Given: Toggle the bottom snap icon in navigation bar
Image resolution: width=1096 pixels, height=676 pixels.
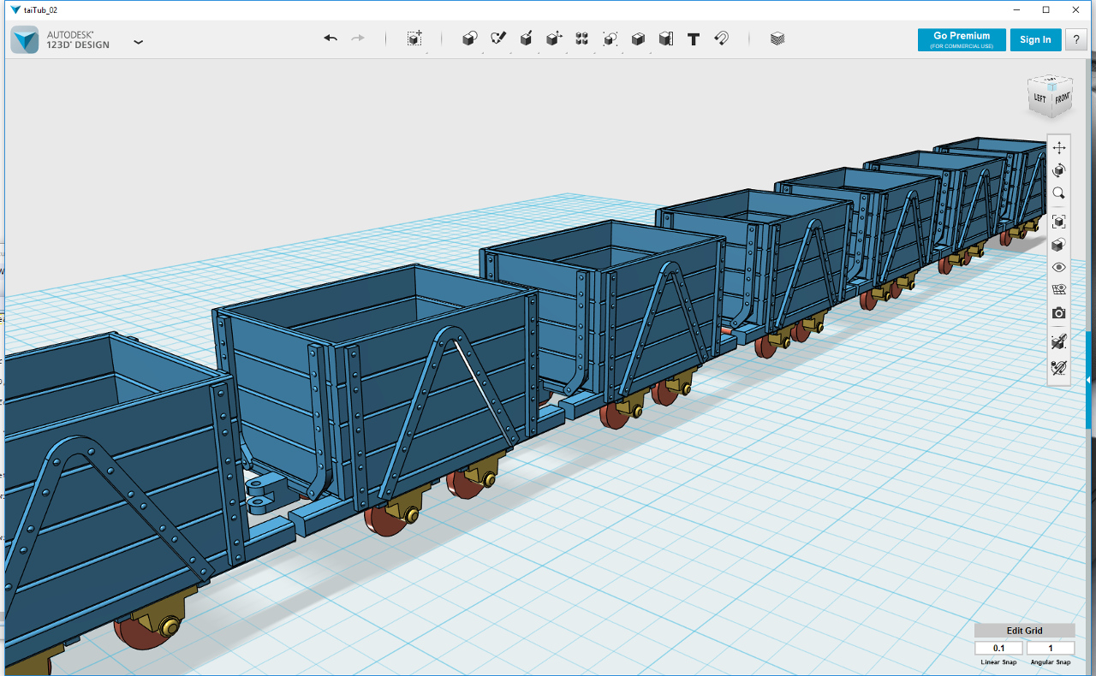Looking at the screenshot, I should point(1059,368).
